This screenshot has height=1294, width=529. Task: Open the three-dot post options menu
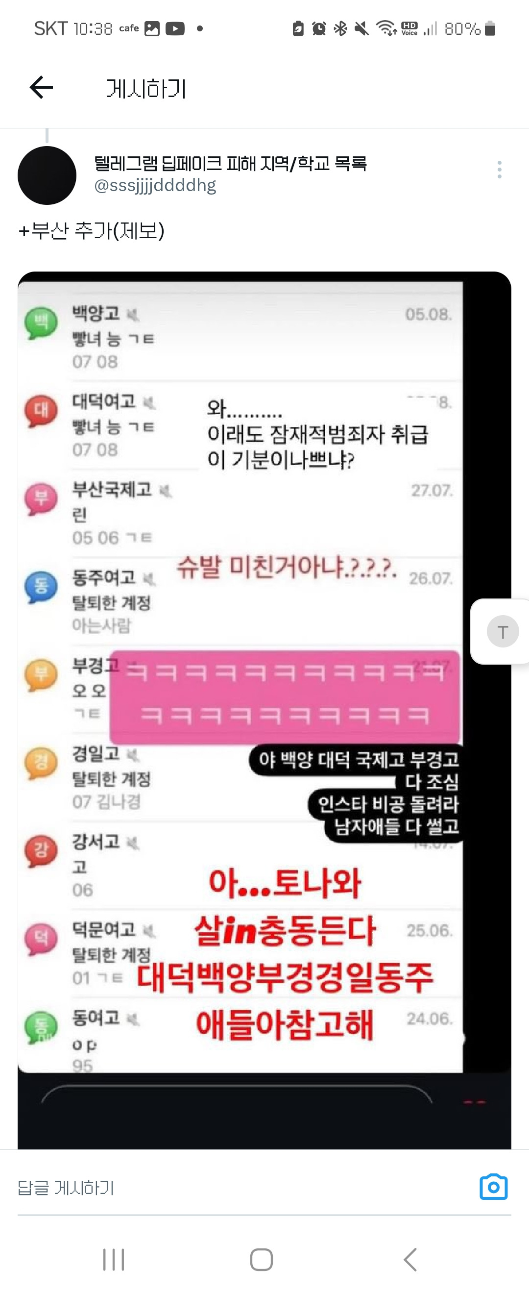click(x=499, y=170)
